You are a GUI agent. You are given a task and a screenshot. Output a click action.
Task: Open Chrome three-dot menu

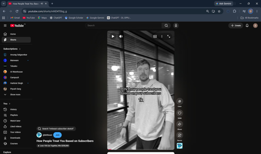pos(257,11)
